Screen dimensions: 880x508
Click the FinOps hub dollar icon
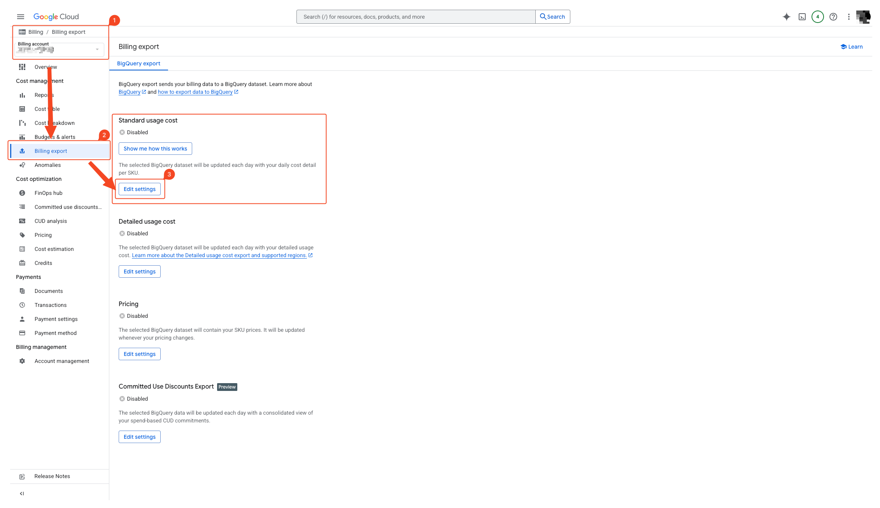click(22, 193)
